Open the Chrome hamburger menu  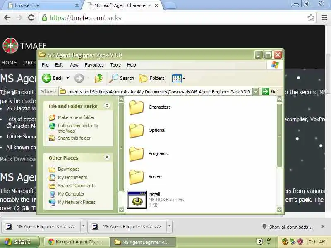click(x=324, y=17)
